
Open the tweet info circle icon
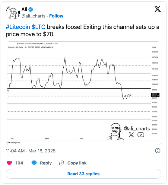click(158, 151)
